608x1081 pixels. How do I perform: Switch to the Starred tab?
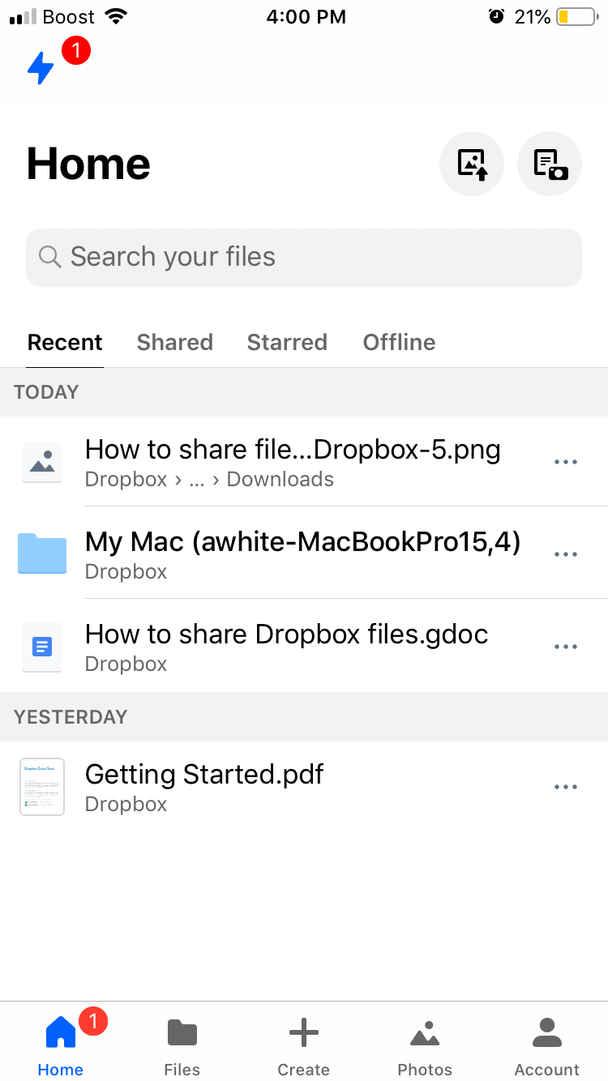coord(287,342)
